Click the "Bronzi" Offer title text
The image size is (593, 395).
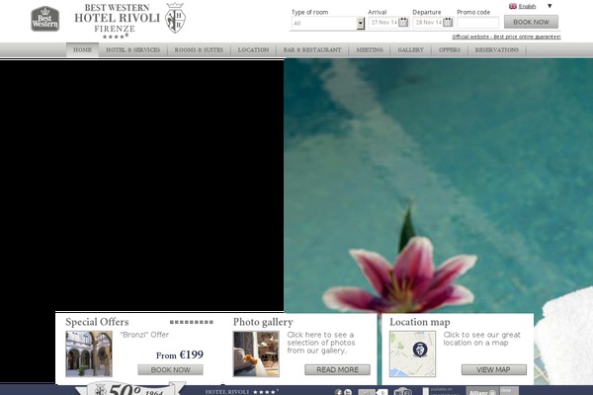click(144, 335)
